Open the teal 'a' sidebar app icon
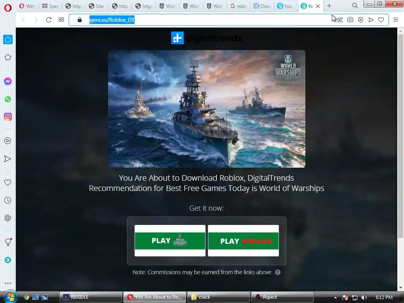Viewport: 404px width, 303px height. click(x=8, y=260)
